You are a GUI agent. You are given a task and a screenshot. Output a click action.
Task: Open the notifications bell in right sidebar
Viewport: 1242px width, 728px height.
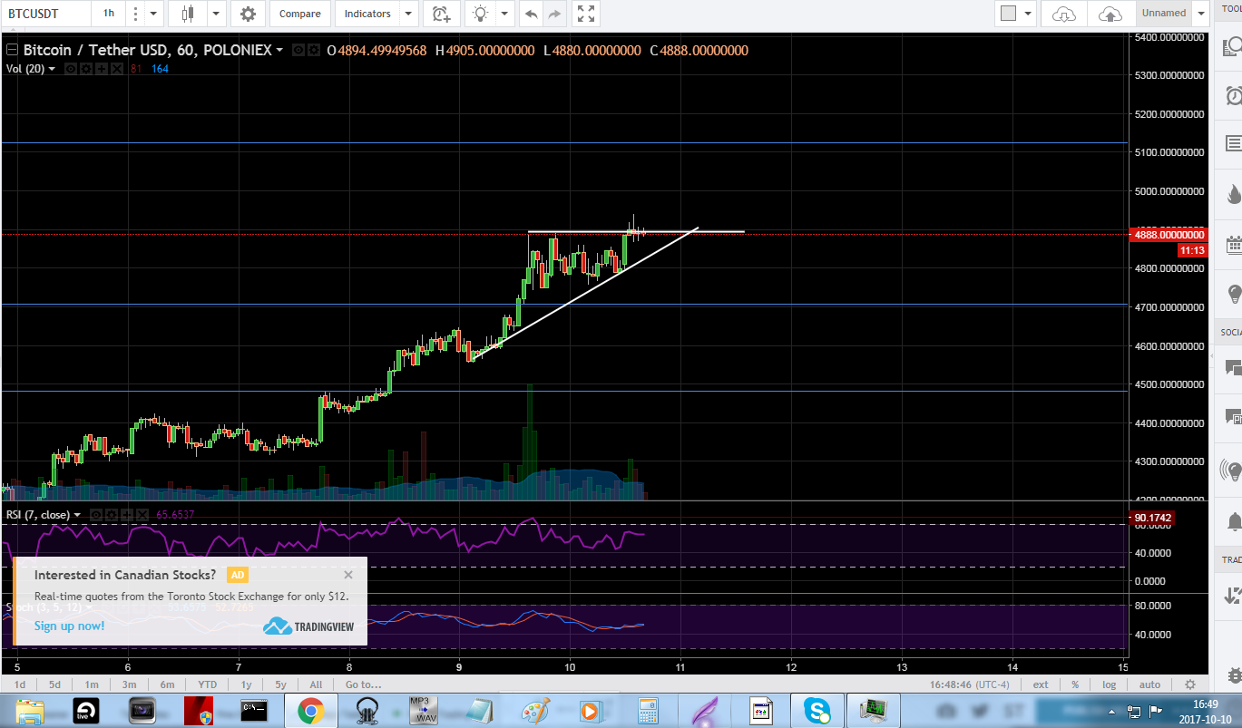click(x=1233, y=521)
